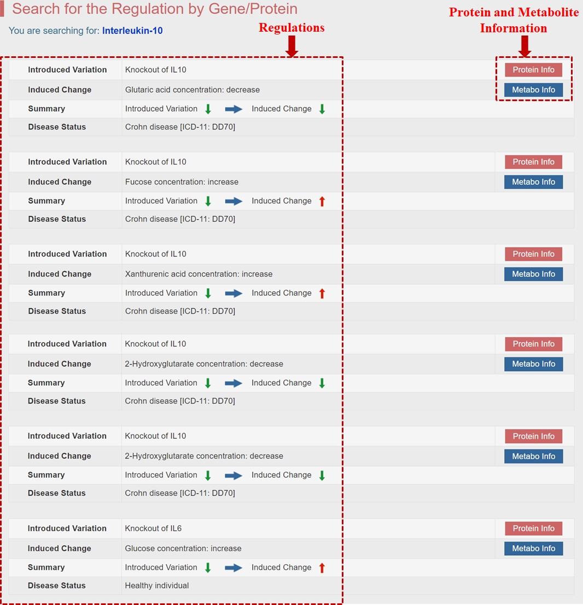View Metabo Info for Fucose entry

point(533,182)
